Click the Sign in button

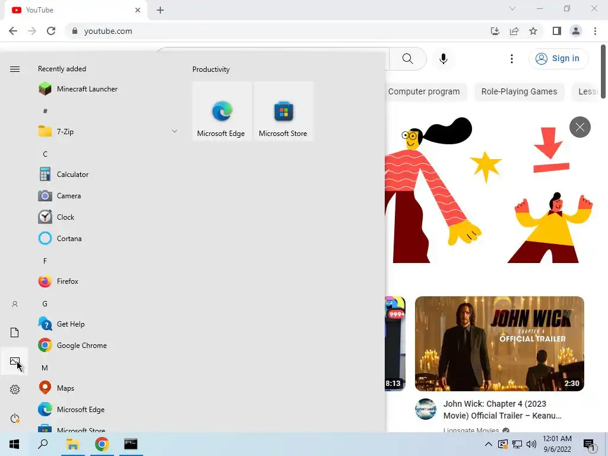(558, 59)
